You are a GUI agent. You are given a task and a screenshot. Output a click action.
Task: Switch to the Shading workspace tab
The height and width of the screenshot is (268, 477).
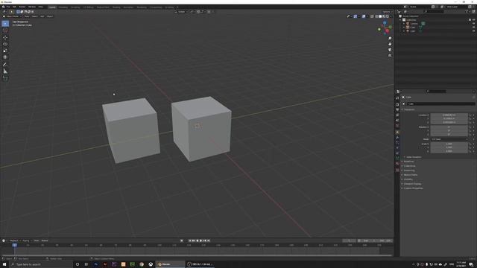(116, 7)
